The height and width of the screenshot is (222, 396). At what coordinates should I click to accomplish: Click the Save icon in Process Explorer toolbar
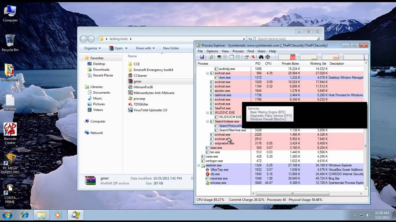[202, 57]
